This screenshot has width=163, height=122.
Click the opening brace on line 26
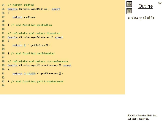tap(9, 13)
